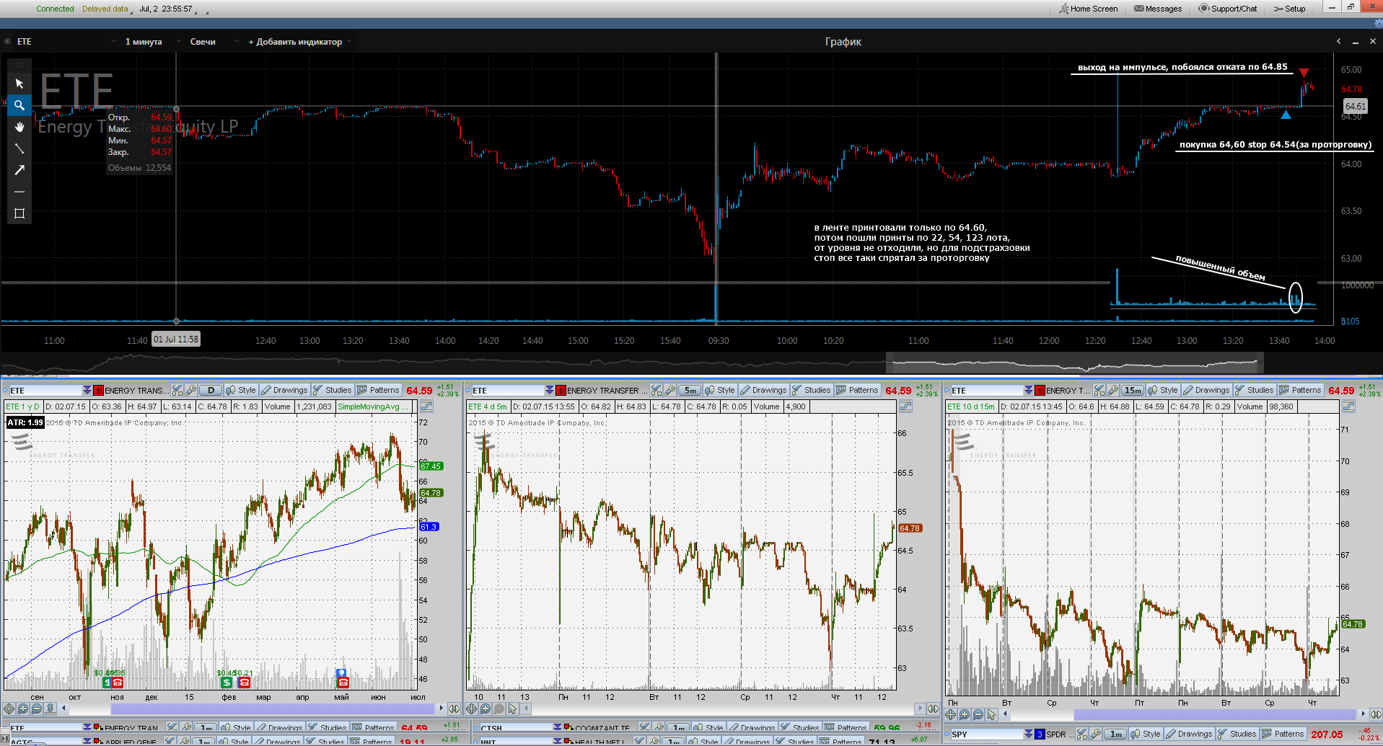The height and width of the screenshot is (746, 1383).
Task: Expand the symbol dropdown arrow of the SPY chart
Action: 1029,734
